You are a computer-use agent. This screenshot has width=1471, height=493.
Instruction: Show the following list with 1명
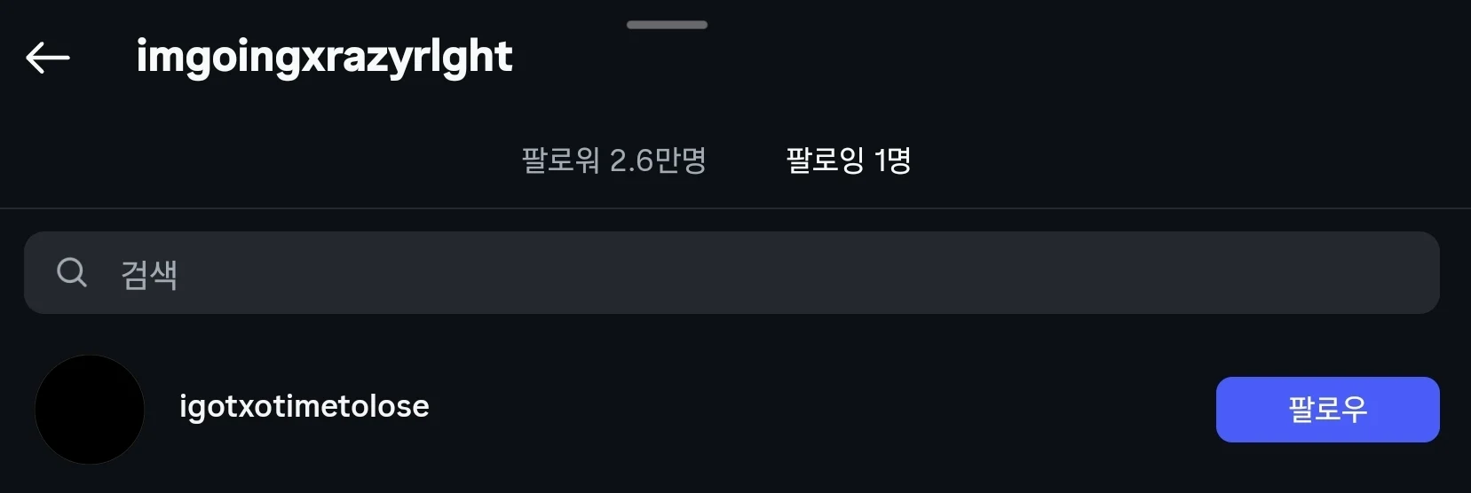point(849,160)
